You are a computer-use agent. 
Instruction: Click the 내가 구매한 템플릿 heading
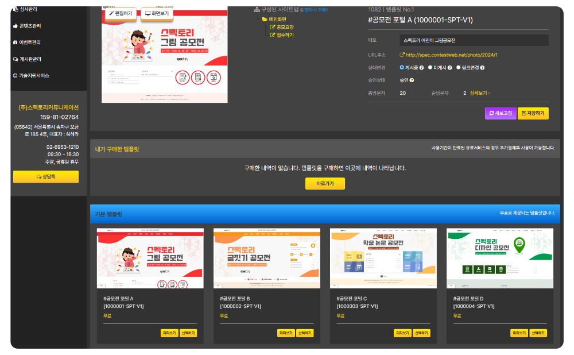(117, 149)
